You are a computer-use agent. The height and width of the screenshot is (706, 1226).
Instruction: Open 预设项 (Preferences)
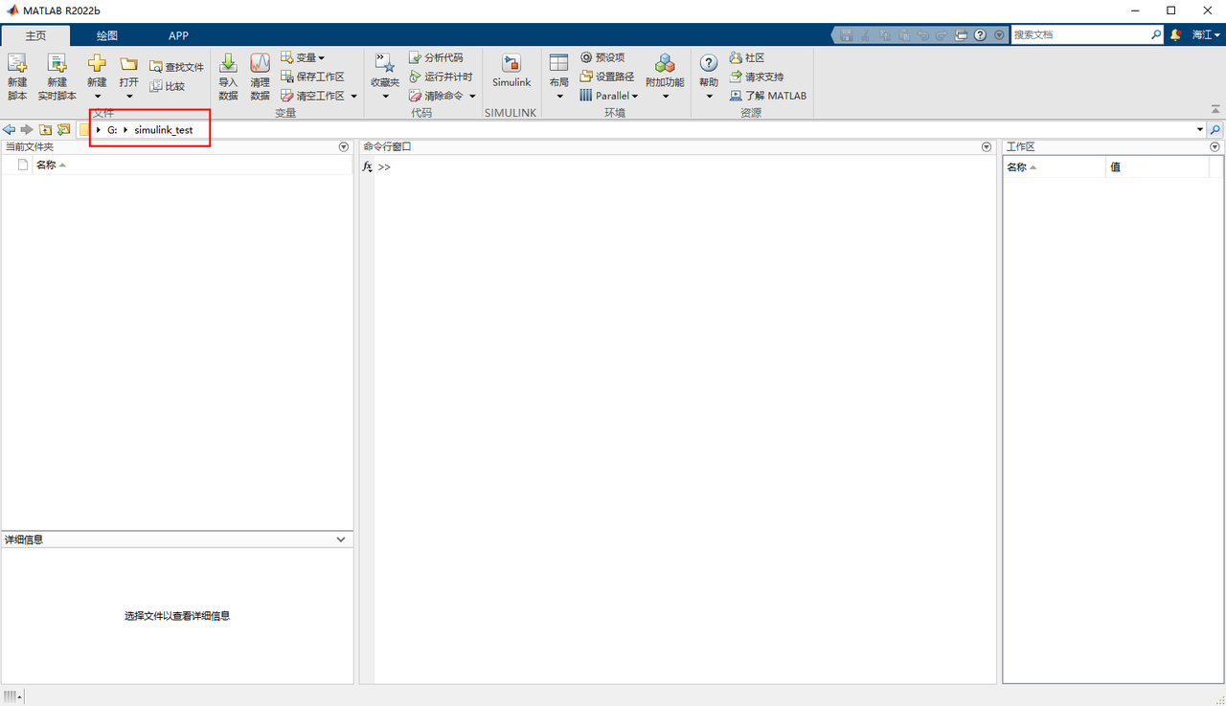[602, 57]
